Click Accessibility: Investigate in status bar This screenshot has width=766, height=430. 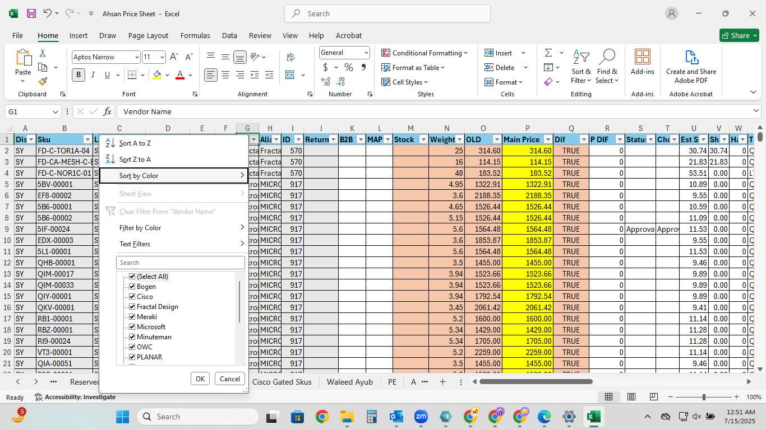point(75,397)
